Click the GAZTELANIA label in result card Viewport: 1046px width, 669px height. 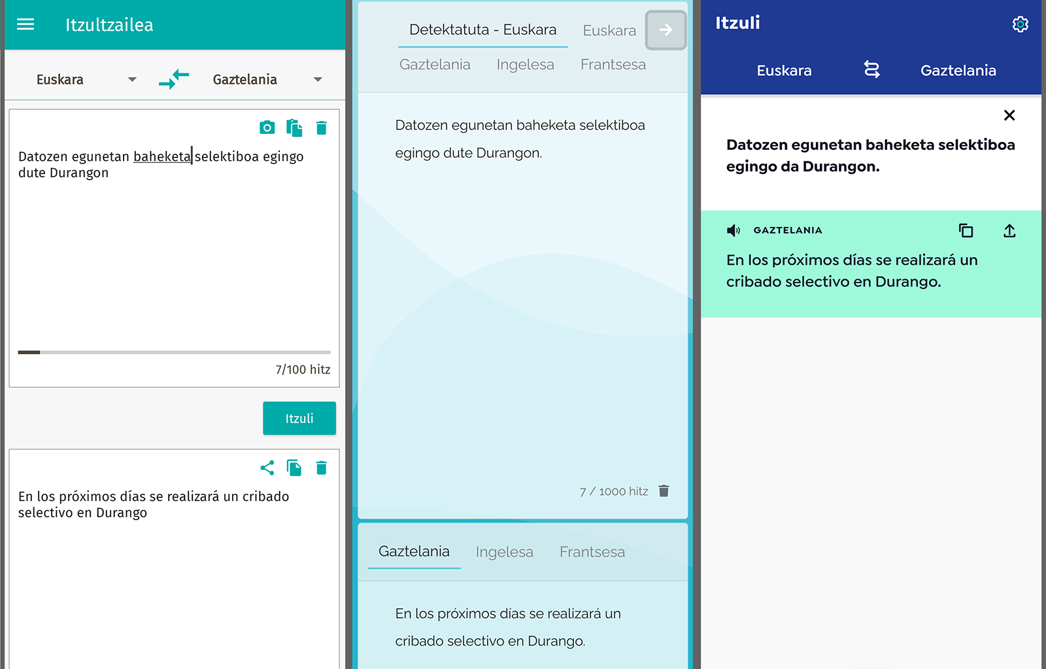[788, 230]
